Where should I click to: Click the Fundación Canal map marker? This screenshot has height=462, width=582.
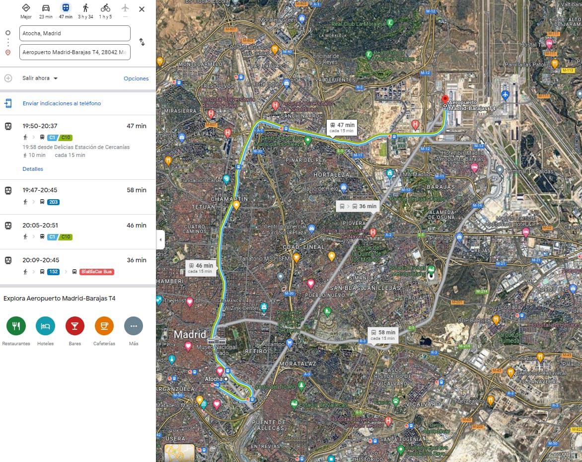tap(226, 179)
